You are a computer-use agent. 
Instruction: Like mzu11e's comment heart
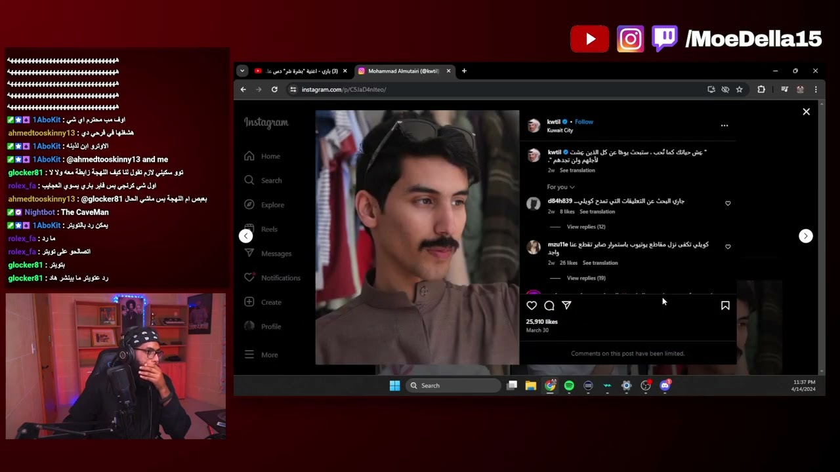pyautogui.click(x=728, y=246)
